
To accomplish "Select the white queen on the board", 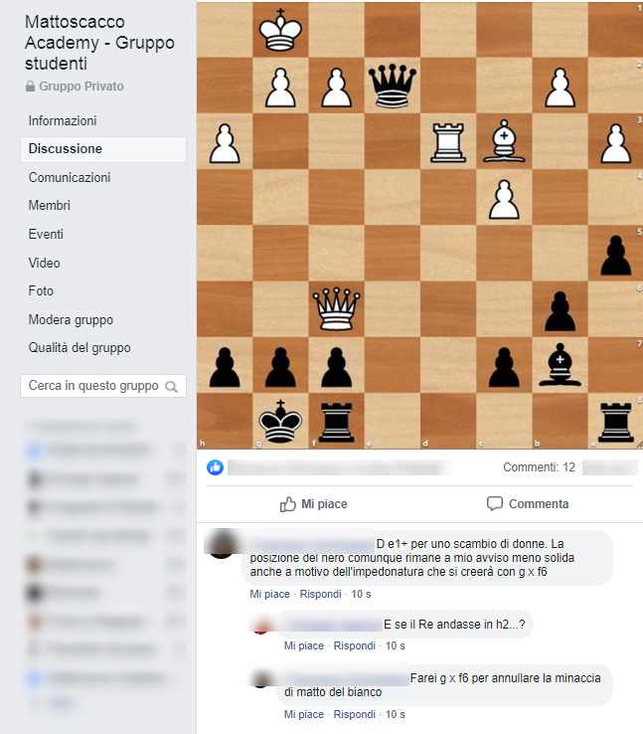I will coord(336,309).
